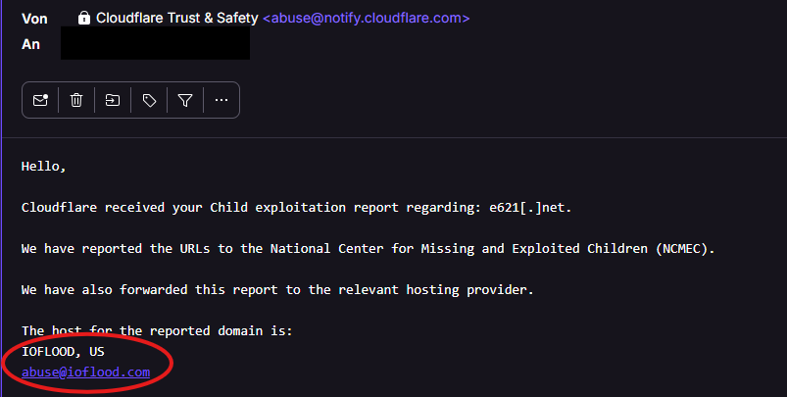Click the "IOFLOOD, US" host name

tap(63, 351)
